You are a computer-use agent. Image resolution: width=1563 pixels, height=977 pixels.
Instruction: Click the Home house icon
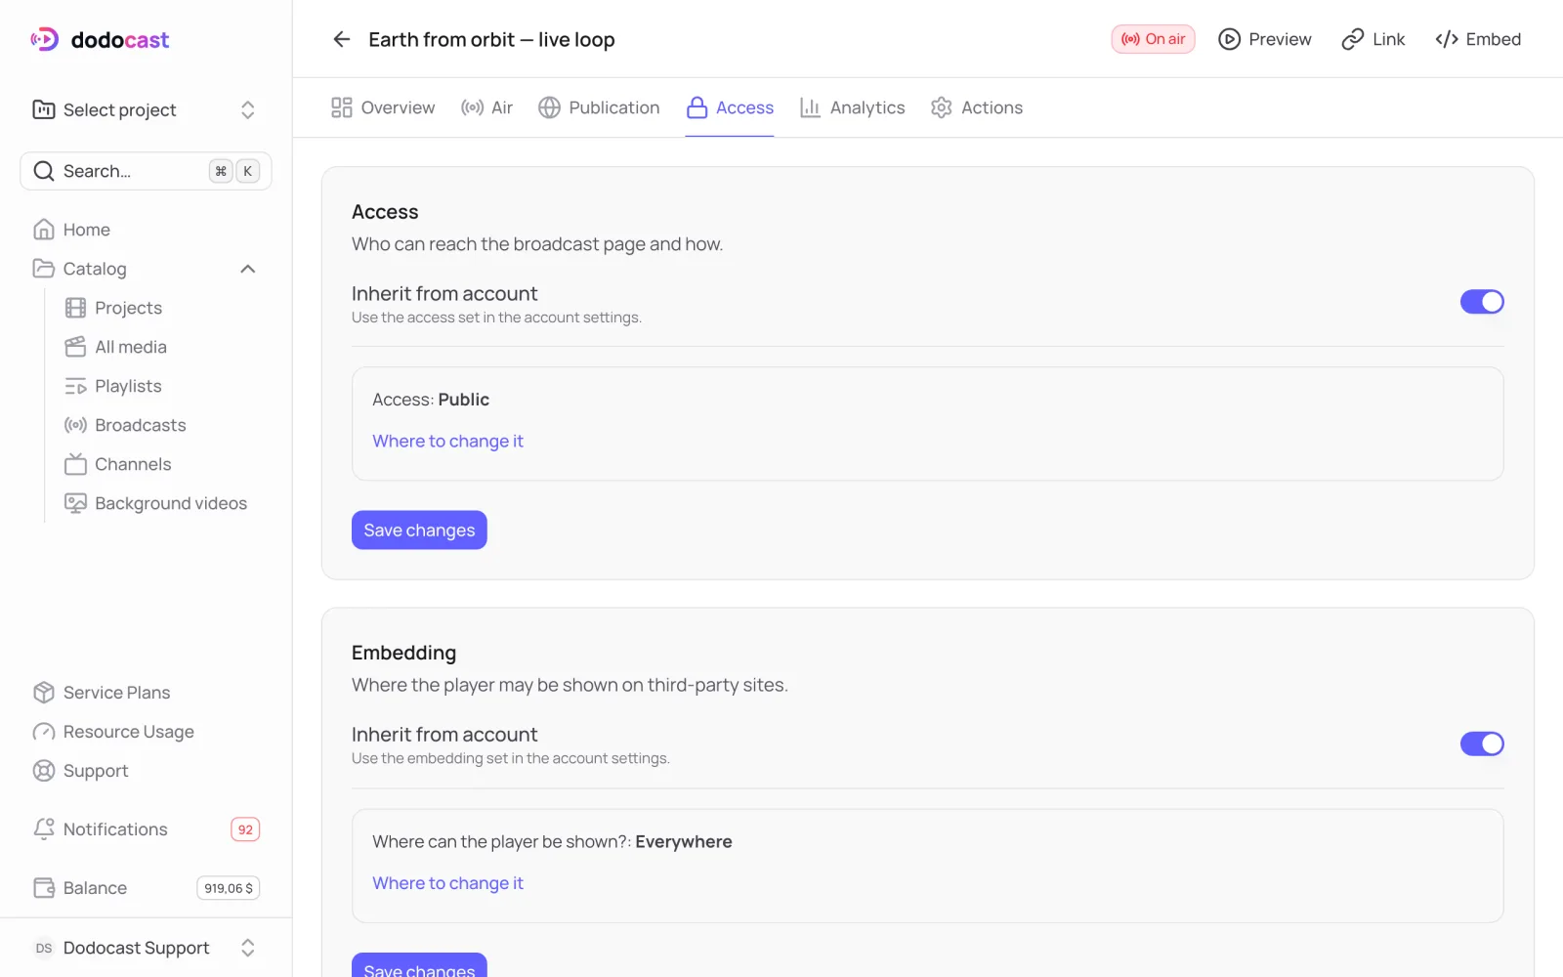[44, 230]
